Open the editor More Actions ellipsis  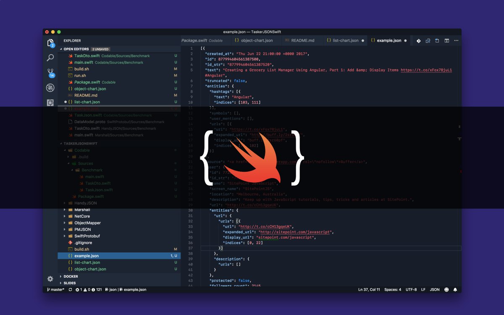456,41
